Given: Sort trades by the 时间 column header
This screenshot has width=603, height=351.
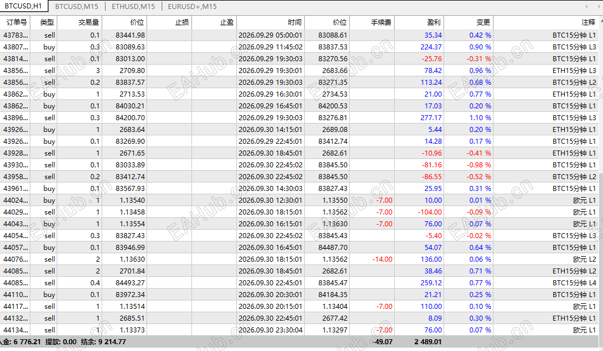Looking at the screenshot, I should click(x=271, y=22).
